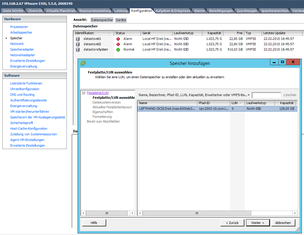Open the search field filter dropdown

coord(249,95)
